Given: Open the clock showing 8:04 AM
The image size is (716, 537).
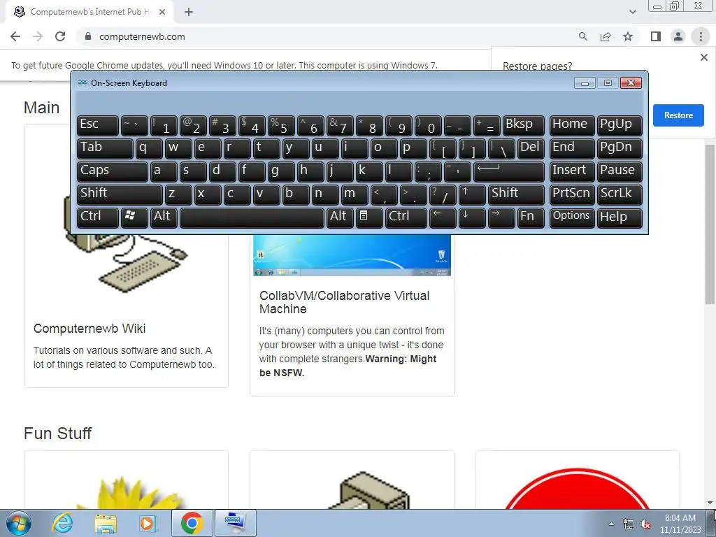Looking at the screenshot, I should coord(680,524).
